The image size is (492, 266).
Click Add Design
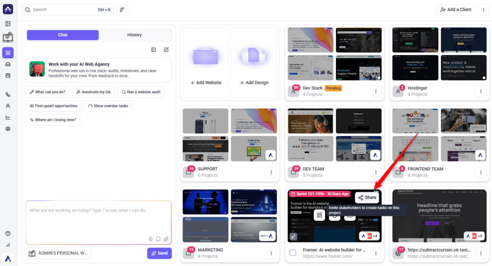[254, 62]
